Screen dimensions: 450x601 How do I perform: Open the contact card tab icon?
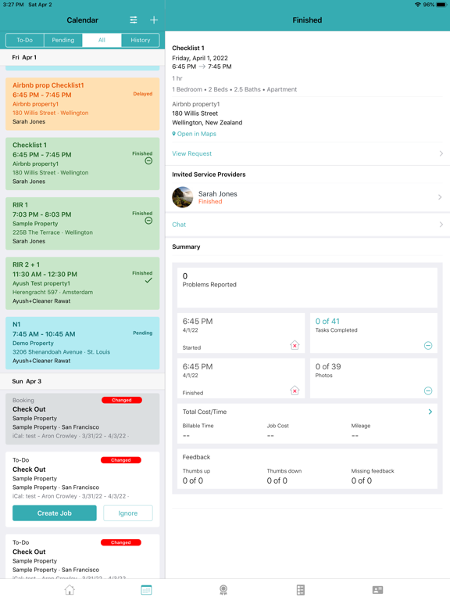coord(377,589)
